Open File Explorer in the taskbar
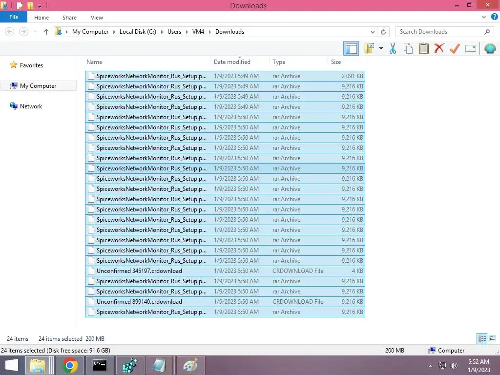This screenshot has height=375, width=500. click(x=38, y=365)
